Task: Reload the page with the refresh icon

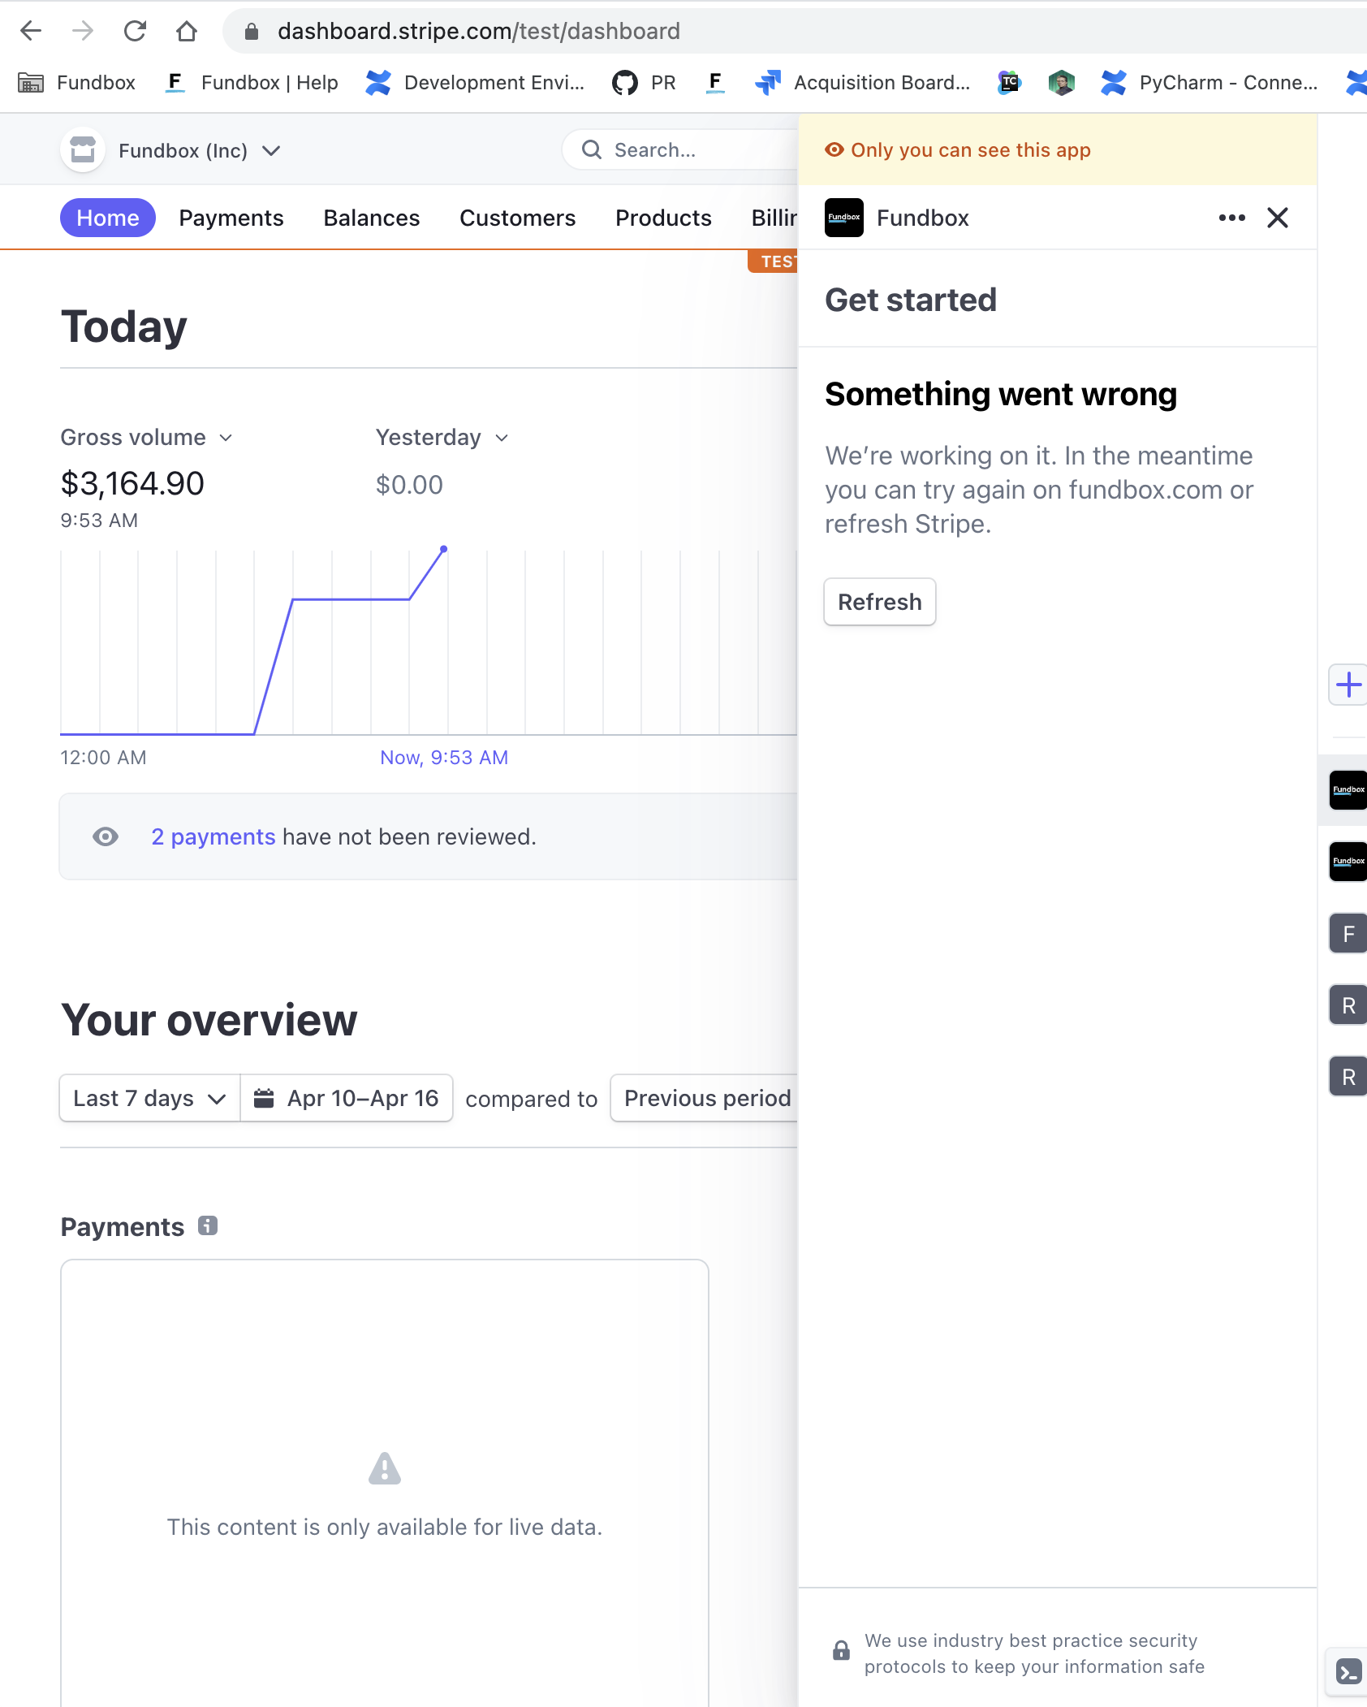Action: click(135, 31)
